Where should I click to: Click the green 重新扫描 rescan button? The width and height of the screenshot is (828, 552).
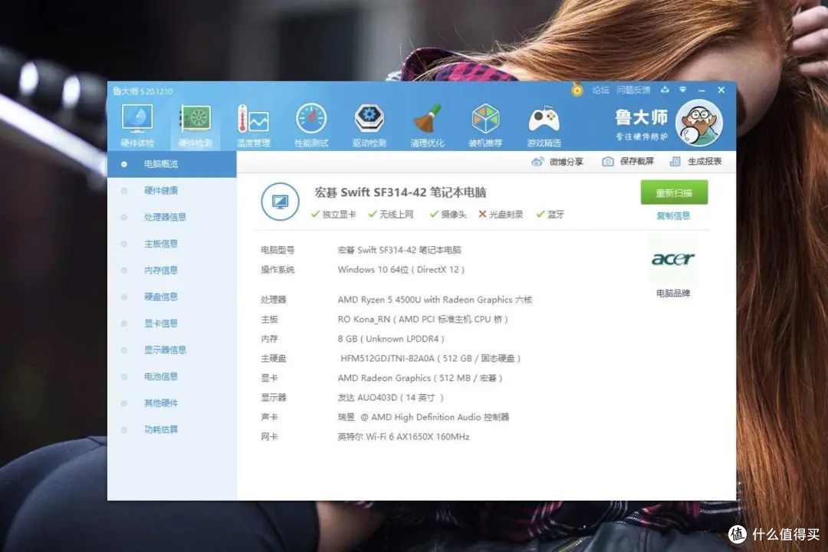click(674, 192)
